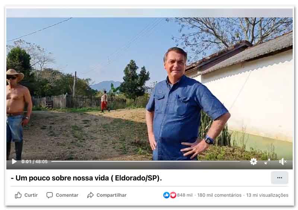Click the Comentar text label
Image resolution: width=298 pixels, height=210 pixels.
point(67,195)
